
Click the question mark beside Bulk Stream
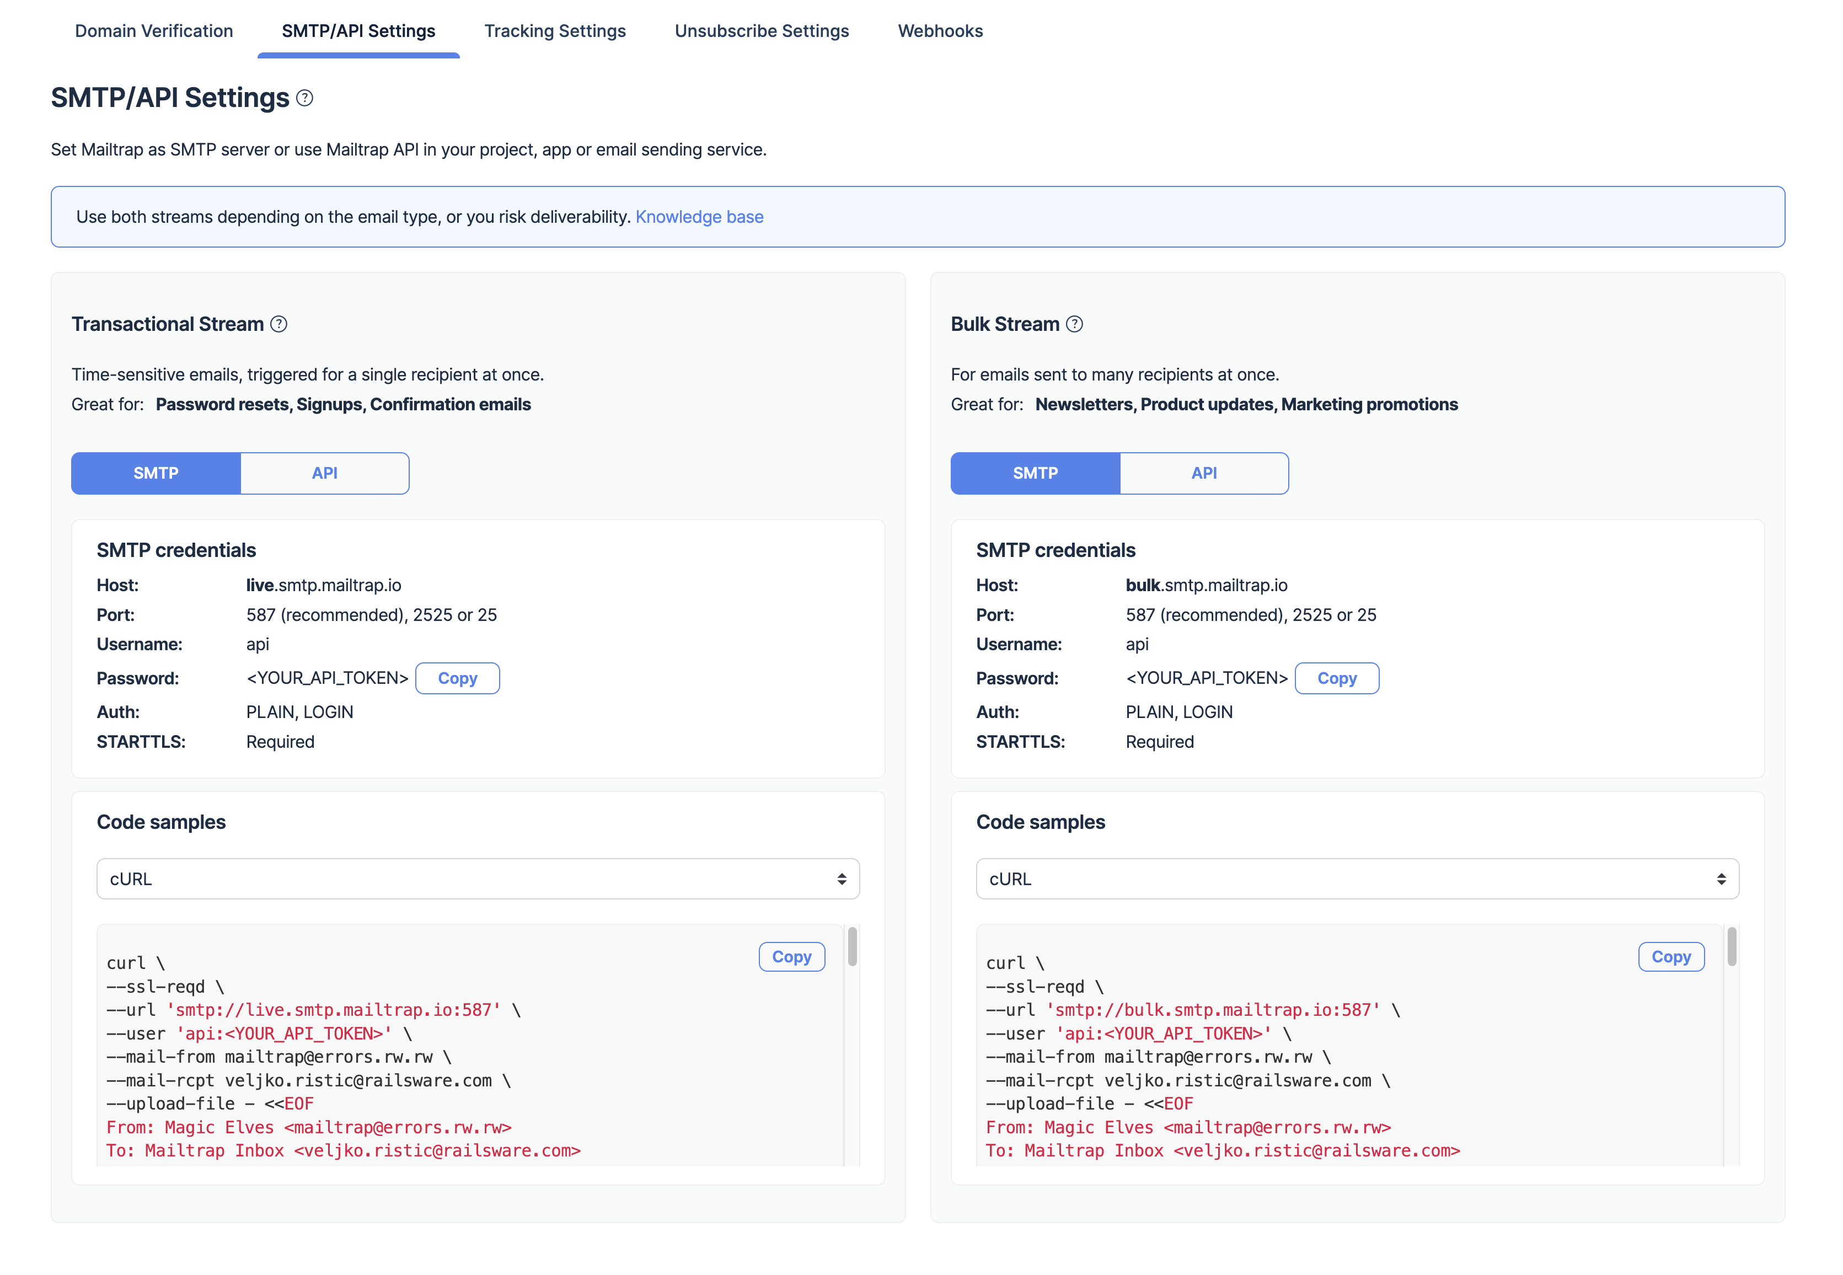[1074, 324]
